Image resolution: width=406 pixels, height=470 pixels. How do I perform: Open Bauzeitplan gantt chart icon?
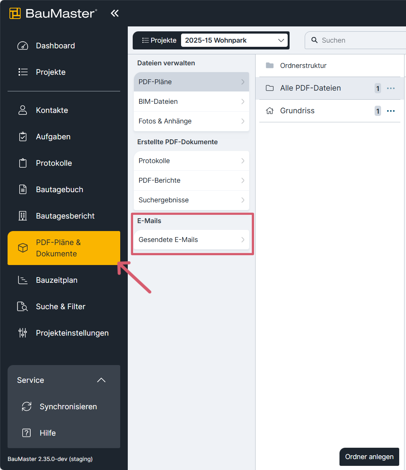point(23,280)
